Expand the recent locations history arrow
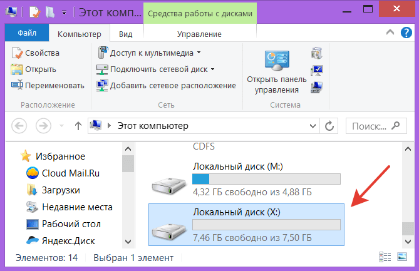 click(x=63, y=126)
